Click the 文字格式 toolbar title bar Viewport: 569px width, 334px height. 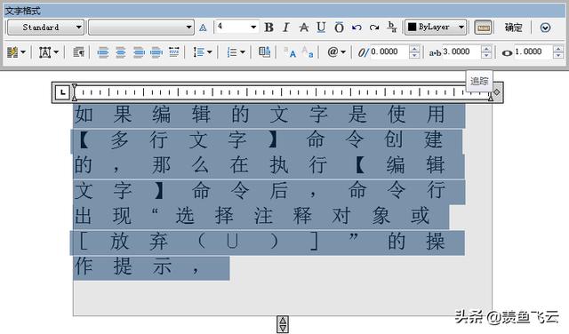tap(284, 11)
